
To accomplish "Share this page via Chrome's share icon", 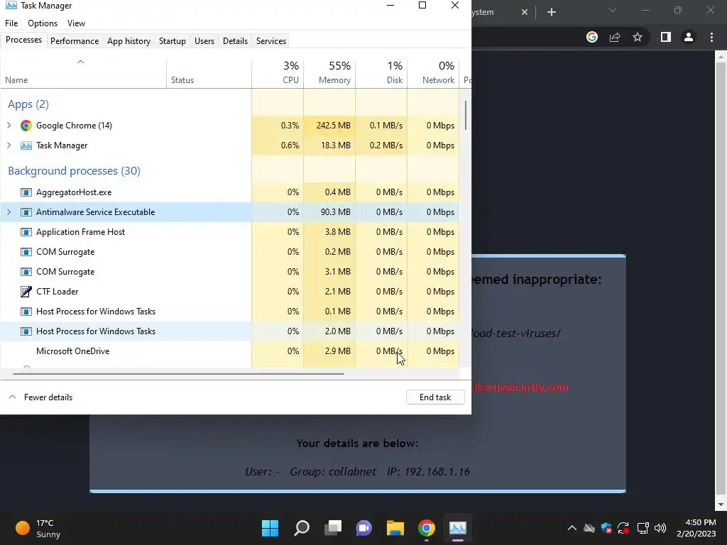I will click(615, 37).
